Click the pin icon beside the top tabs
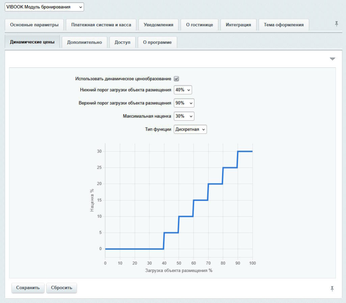 (x=336, y=24)
